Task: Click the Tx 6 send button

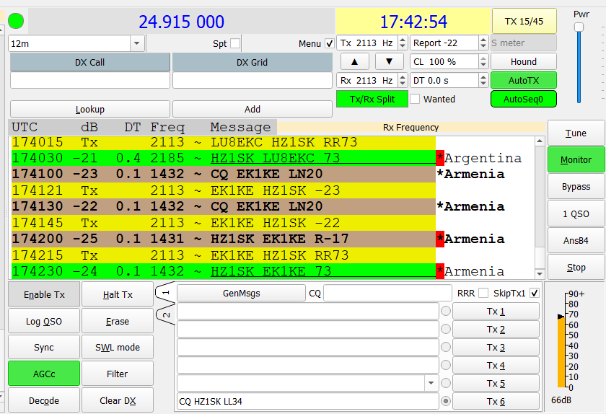Action: point(496,401)
